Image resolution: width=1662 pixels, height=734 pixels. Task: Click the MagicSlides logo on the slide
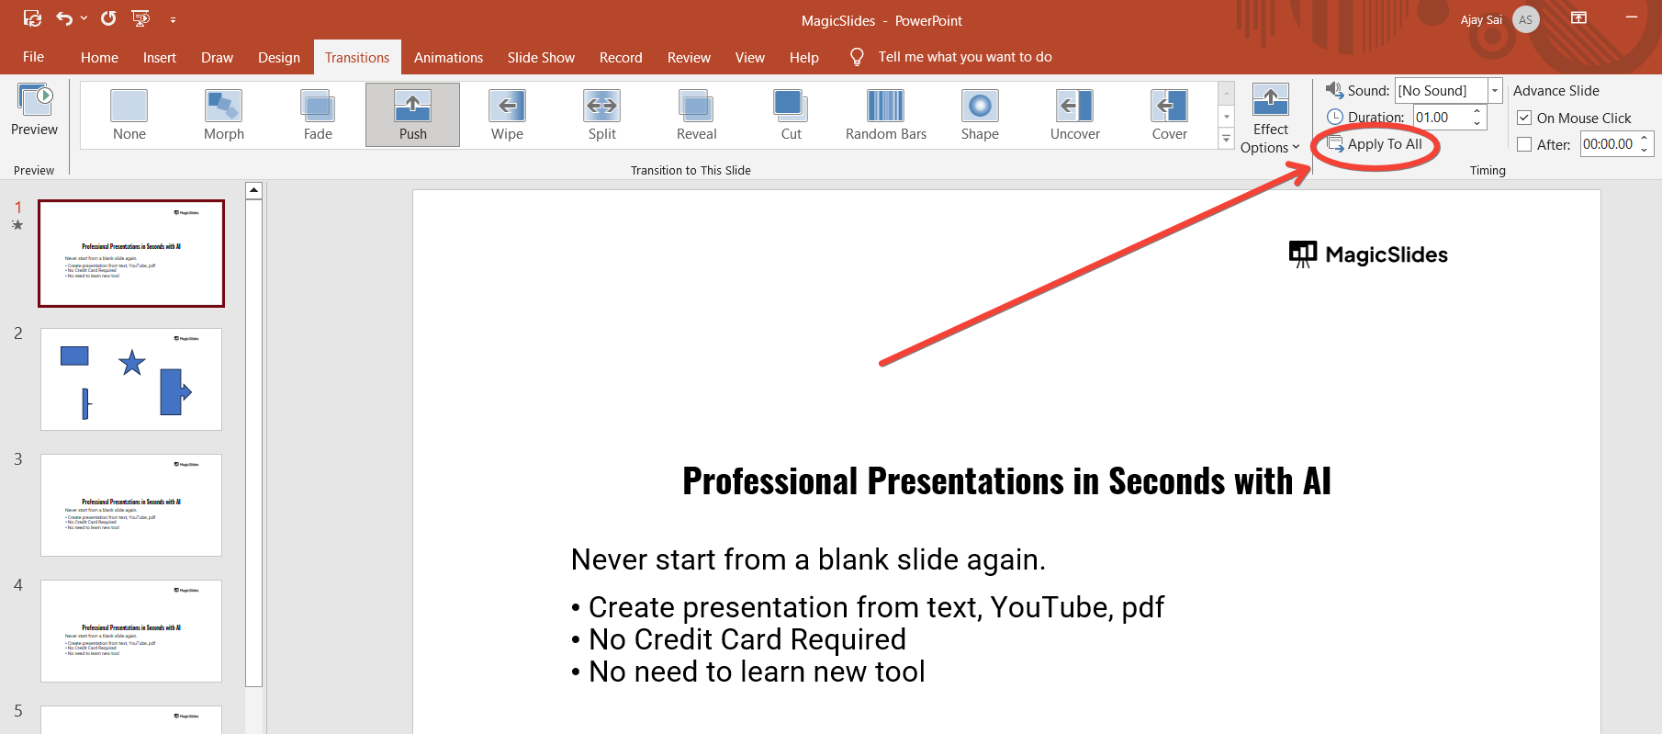click(x=1368, y=254)
